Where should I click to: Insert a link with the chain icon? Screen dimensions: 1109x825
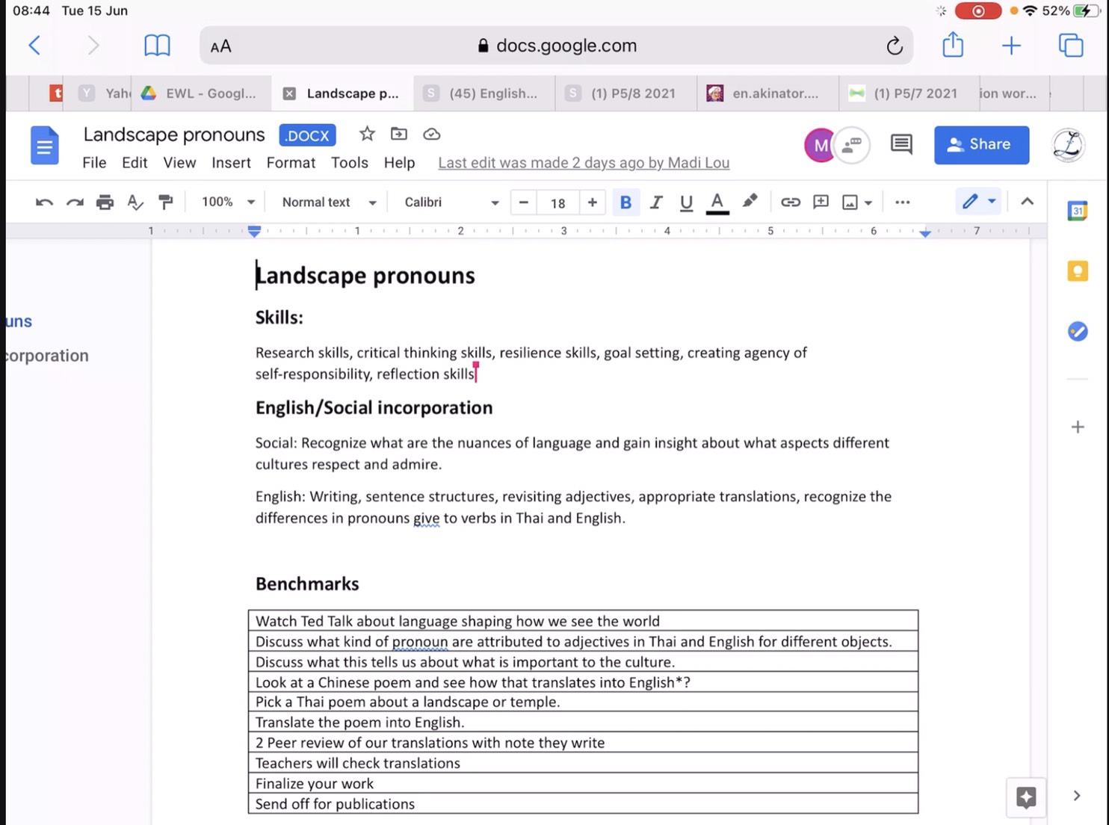(791, 203)
